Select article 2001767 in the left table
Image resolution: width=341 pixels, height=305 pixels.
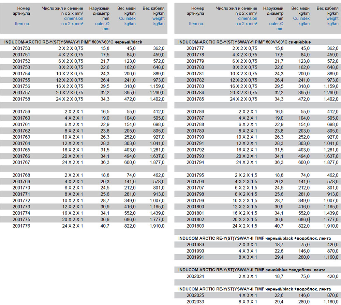pyautogui.click(x=21, y=162)
